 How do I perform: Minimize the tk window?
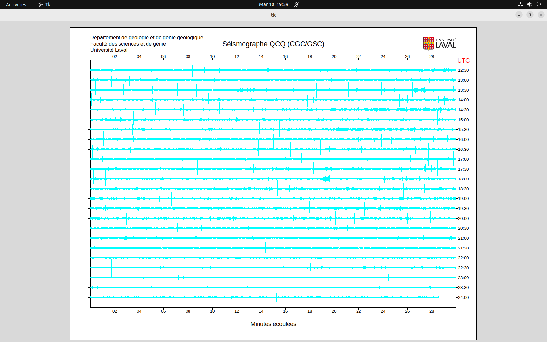click(519, 15)
